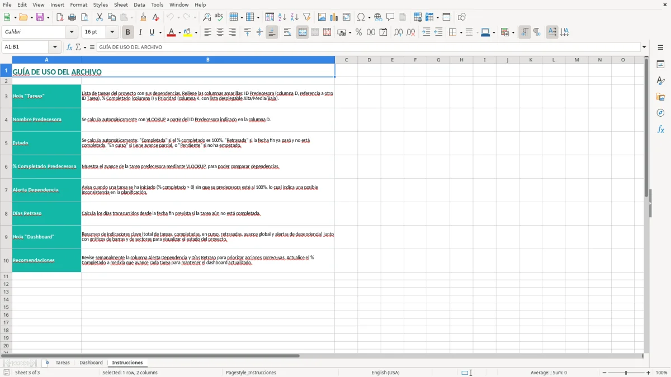The width and height of the screenshot is (671, 377).
Task: Open the Save dropdown arrow
Action: coord(48,17)
